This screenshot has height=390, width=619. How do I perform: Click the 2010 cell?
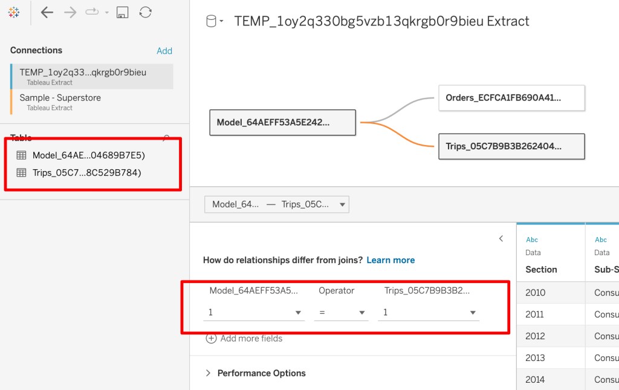point(551,293)
